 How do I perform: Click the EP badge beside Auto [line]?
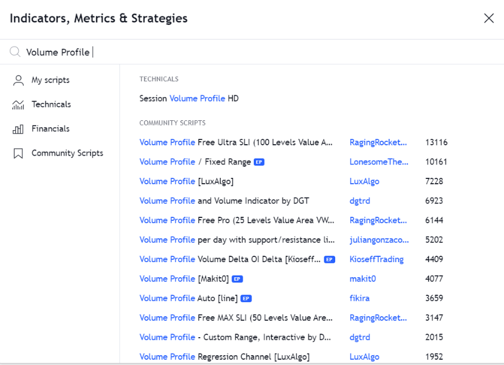pos(246,299)
